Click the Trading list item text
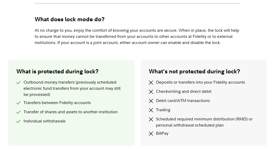The image size is (275, 149). (x=163, y=110)
